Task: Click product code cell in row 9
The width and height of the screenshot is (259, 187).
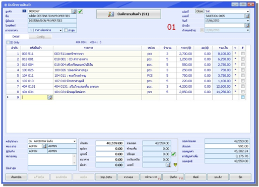Action: click(34, 97)
